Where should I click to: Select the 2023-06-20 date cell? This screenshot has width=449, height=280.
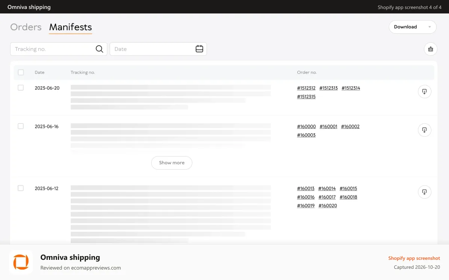(x=47, y=88)
